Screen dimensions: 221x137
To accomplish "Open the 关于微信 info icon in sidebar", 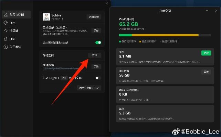I will 6,47.
